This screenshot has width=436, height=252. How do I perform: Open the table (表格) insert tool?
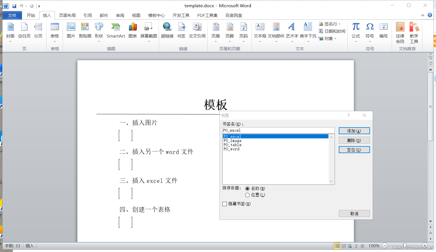55,32
